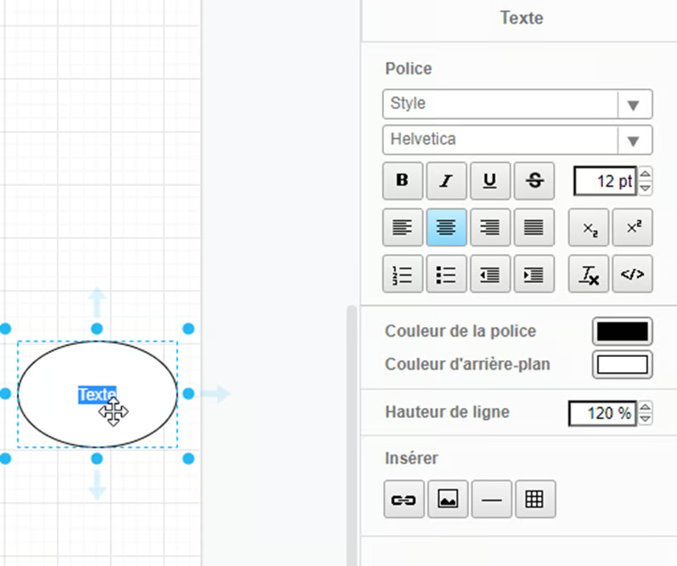Insert a link into text

point(403,500)
